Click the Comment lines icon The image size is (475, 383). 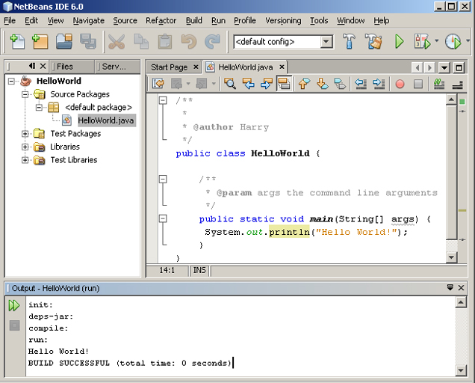439,84
